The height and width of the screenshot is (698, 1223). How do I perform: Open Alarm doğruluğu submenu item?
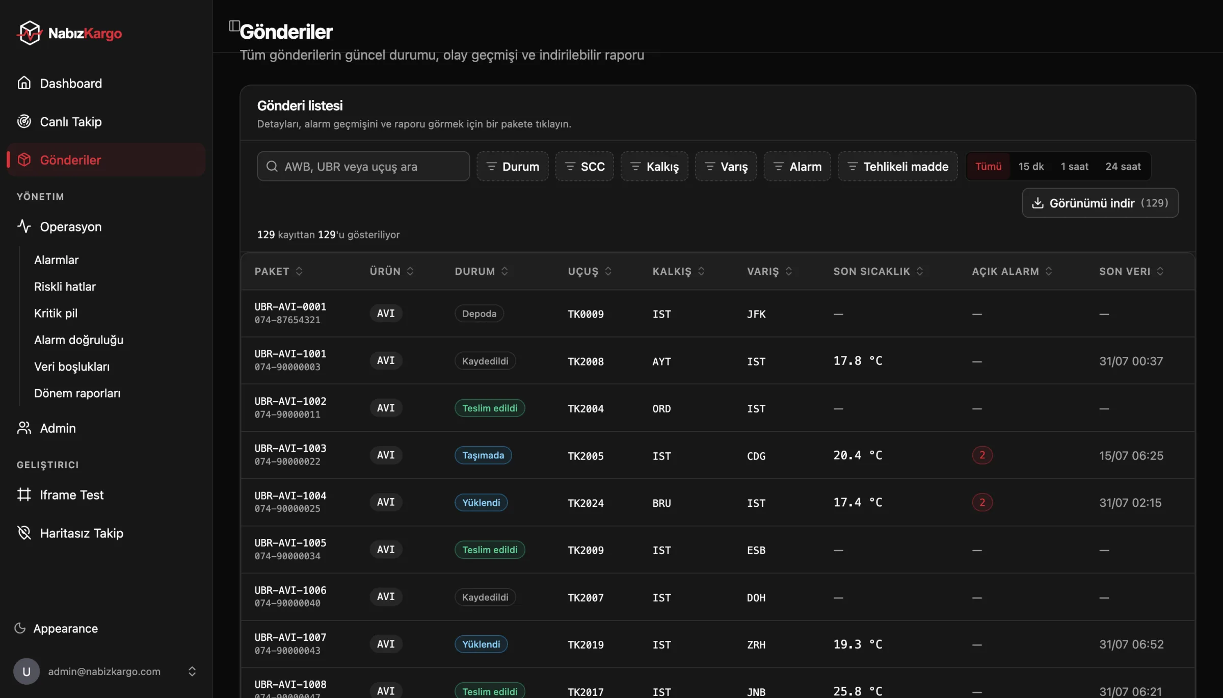click(78, 340)
